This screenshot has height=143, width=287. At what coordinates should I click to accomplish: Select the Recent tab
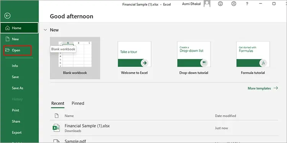[58, 103]
